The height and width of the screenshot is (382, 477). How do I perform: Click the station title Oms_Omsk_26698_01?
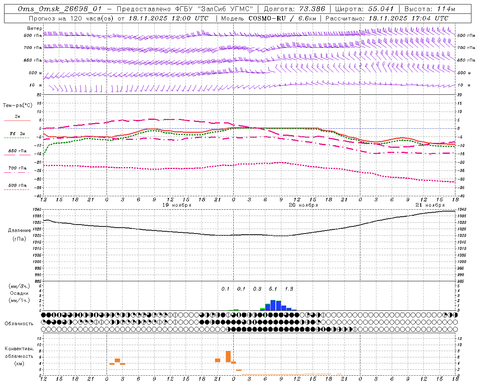click(x=60, y=9)
